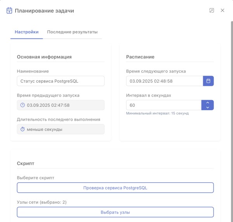Click the calendar-plus icon beside the dialog title
The width and height of the screenshot is (233, 222).
click(9, 11)
